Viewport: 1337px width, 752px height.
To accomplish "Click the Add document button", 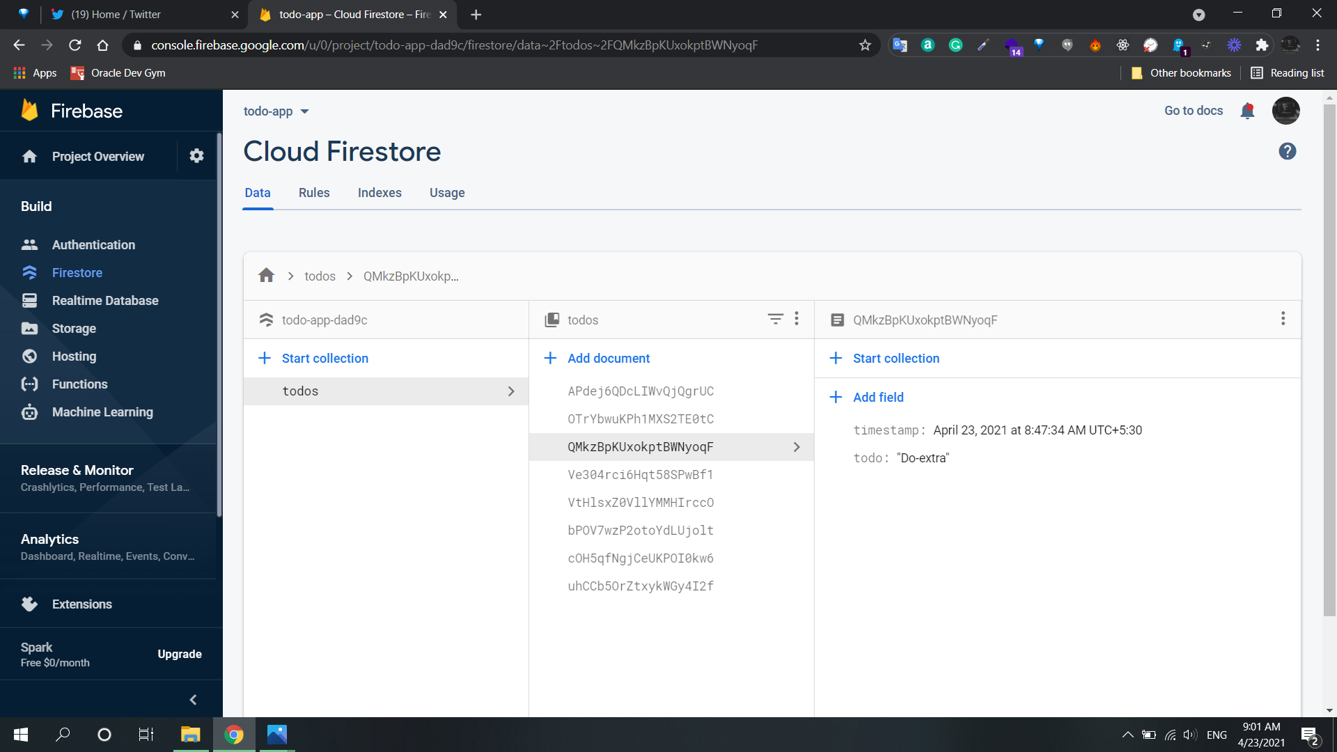I will (x=607, y=359).
